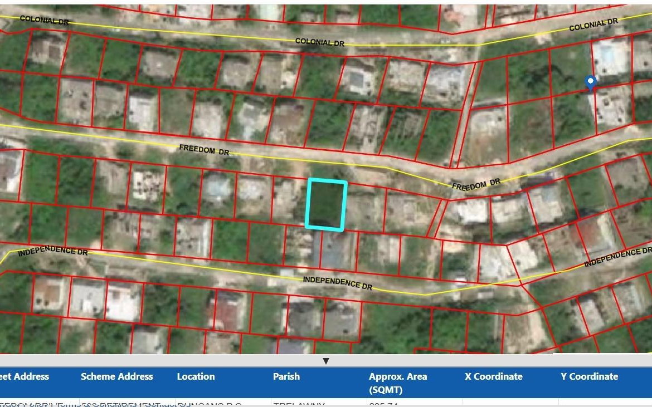This screenshot has width=652, height=407.
Task: Open the Parish column sort options
Action: click(286, 376)
